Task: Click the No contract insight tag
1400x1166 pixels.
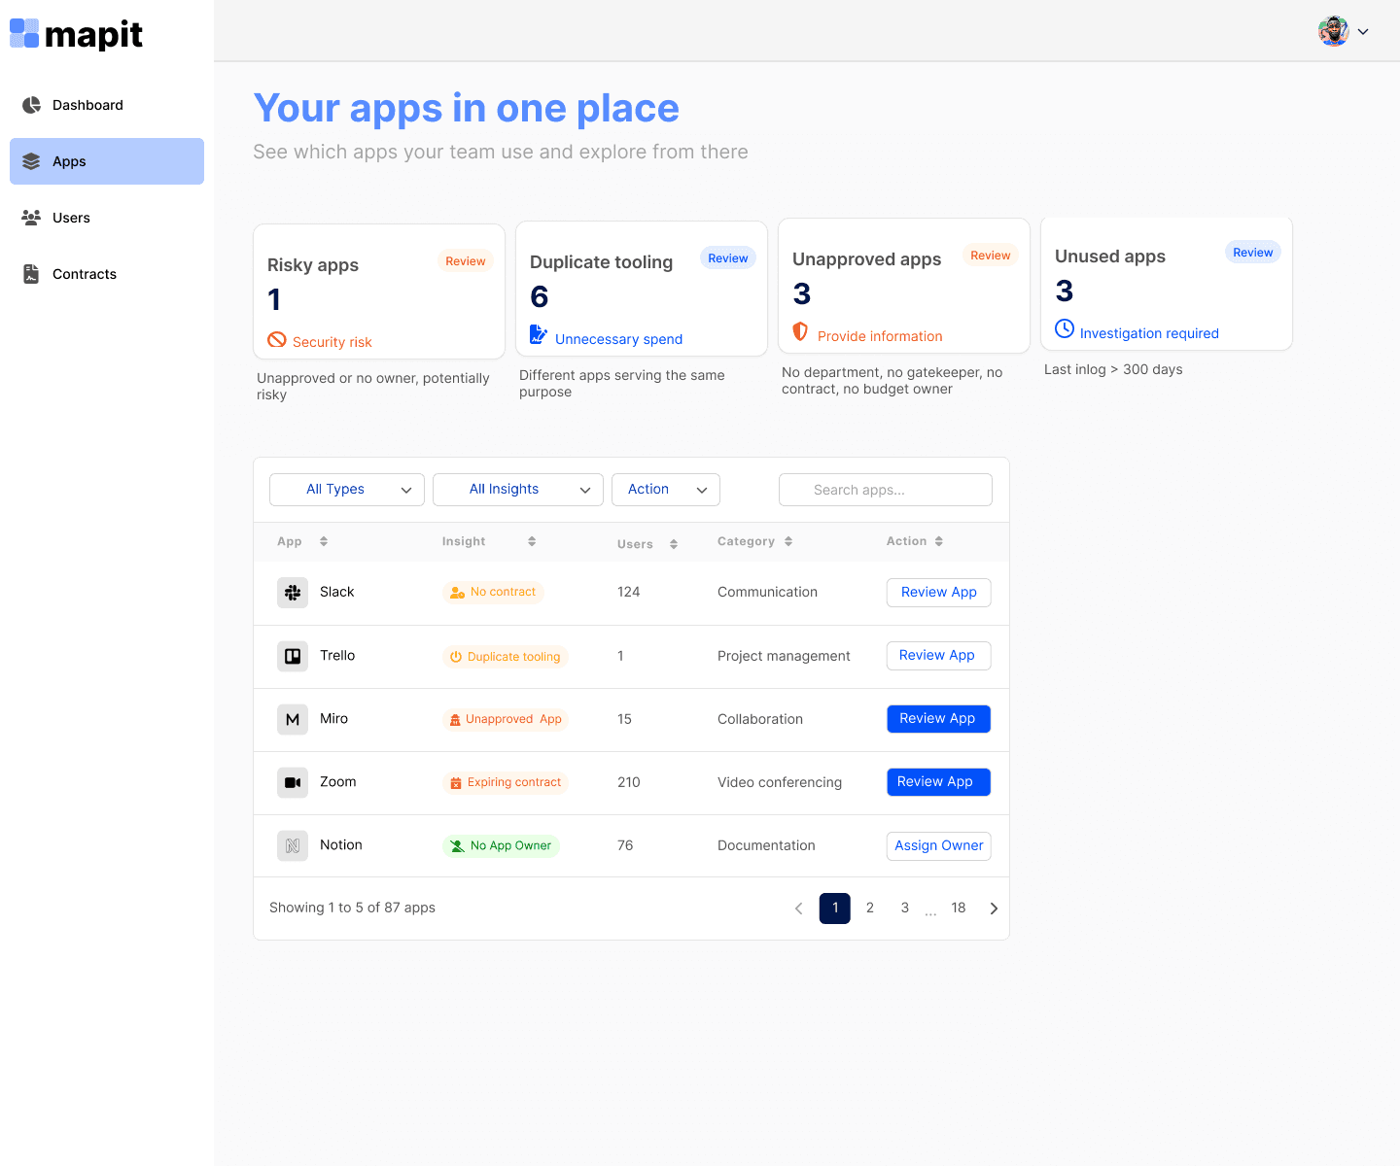Action: [x=493, y=593]
